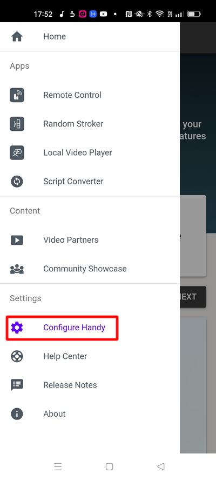Click the Script Converter sync icon

click(x=17, y=181)
